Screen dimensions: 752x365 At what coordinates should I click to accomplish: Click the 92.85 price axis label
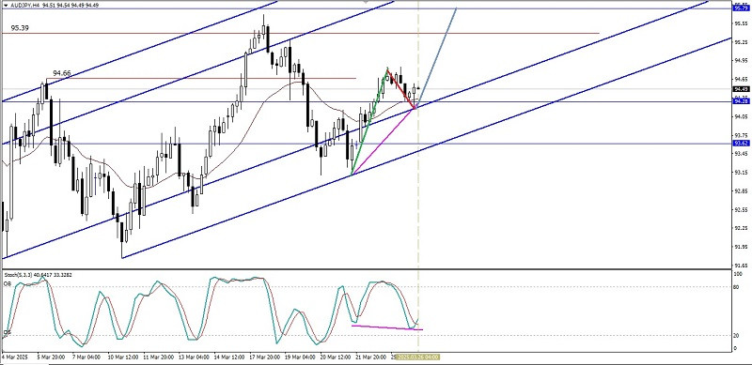[x=740, y=191]
